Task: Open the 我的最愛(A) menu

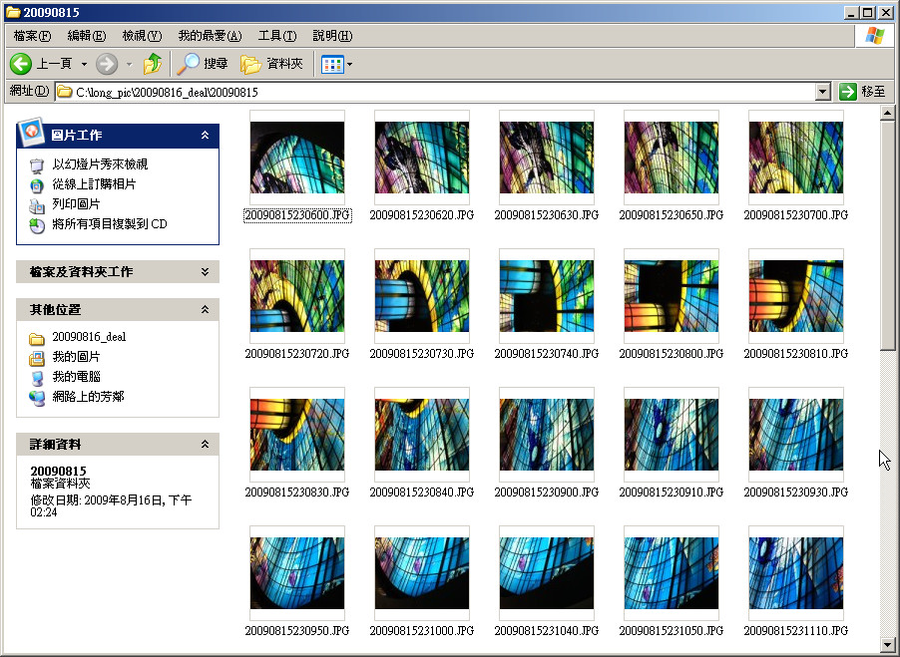Action: (210, 36)
